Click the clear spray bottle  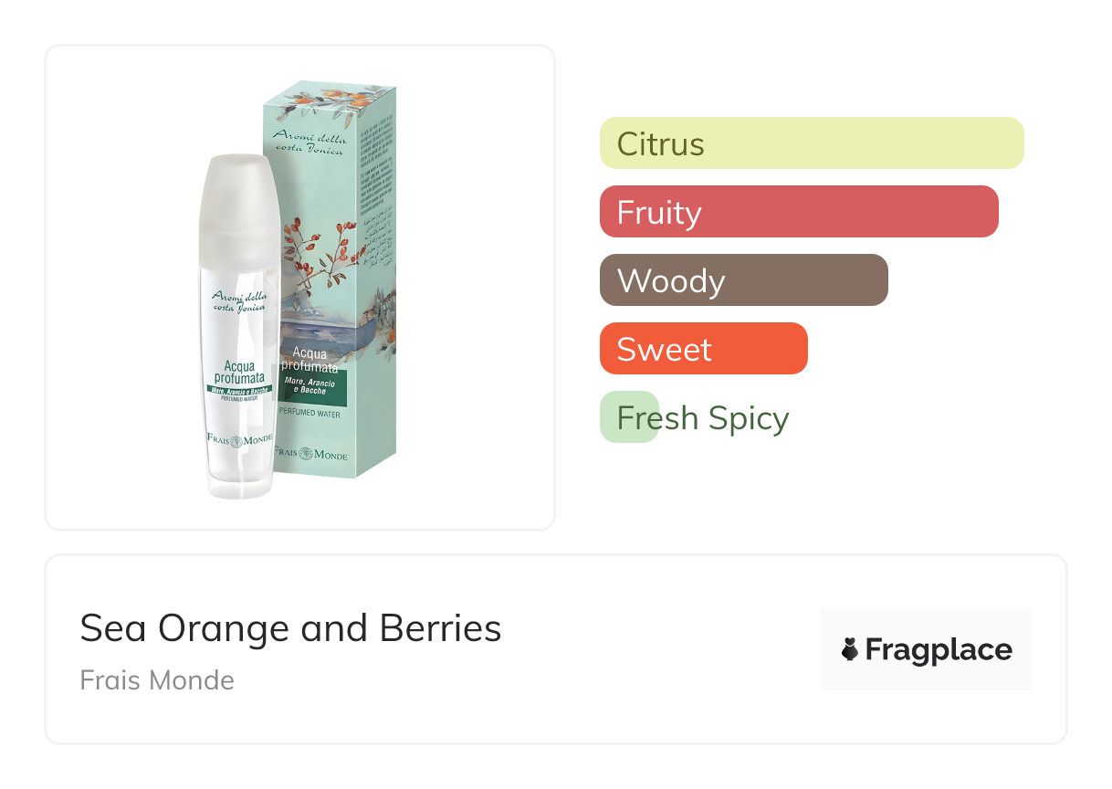coord(239,327)
